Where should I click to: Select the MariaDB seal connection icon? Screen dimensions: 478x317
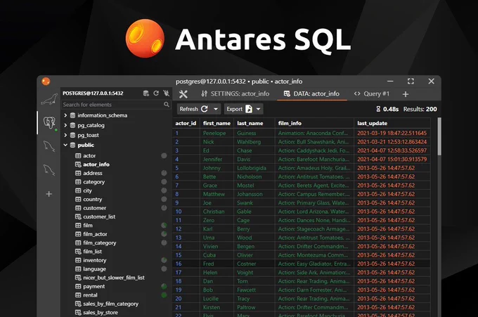49,100
